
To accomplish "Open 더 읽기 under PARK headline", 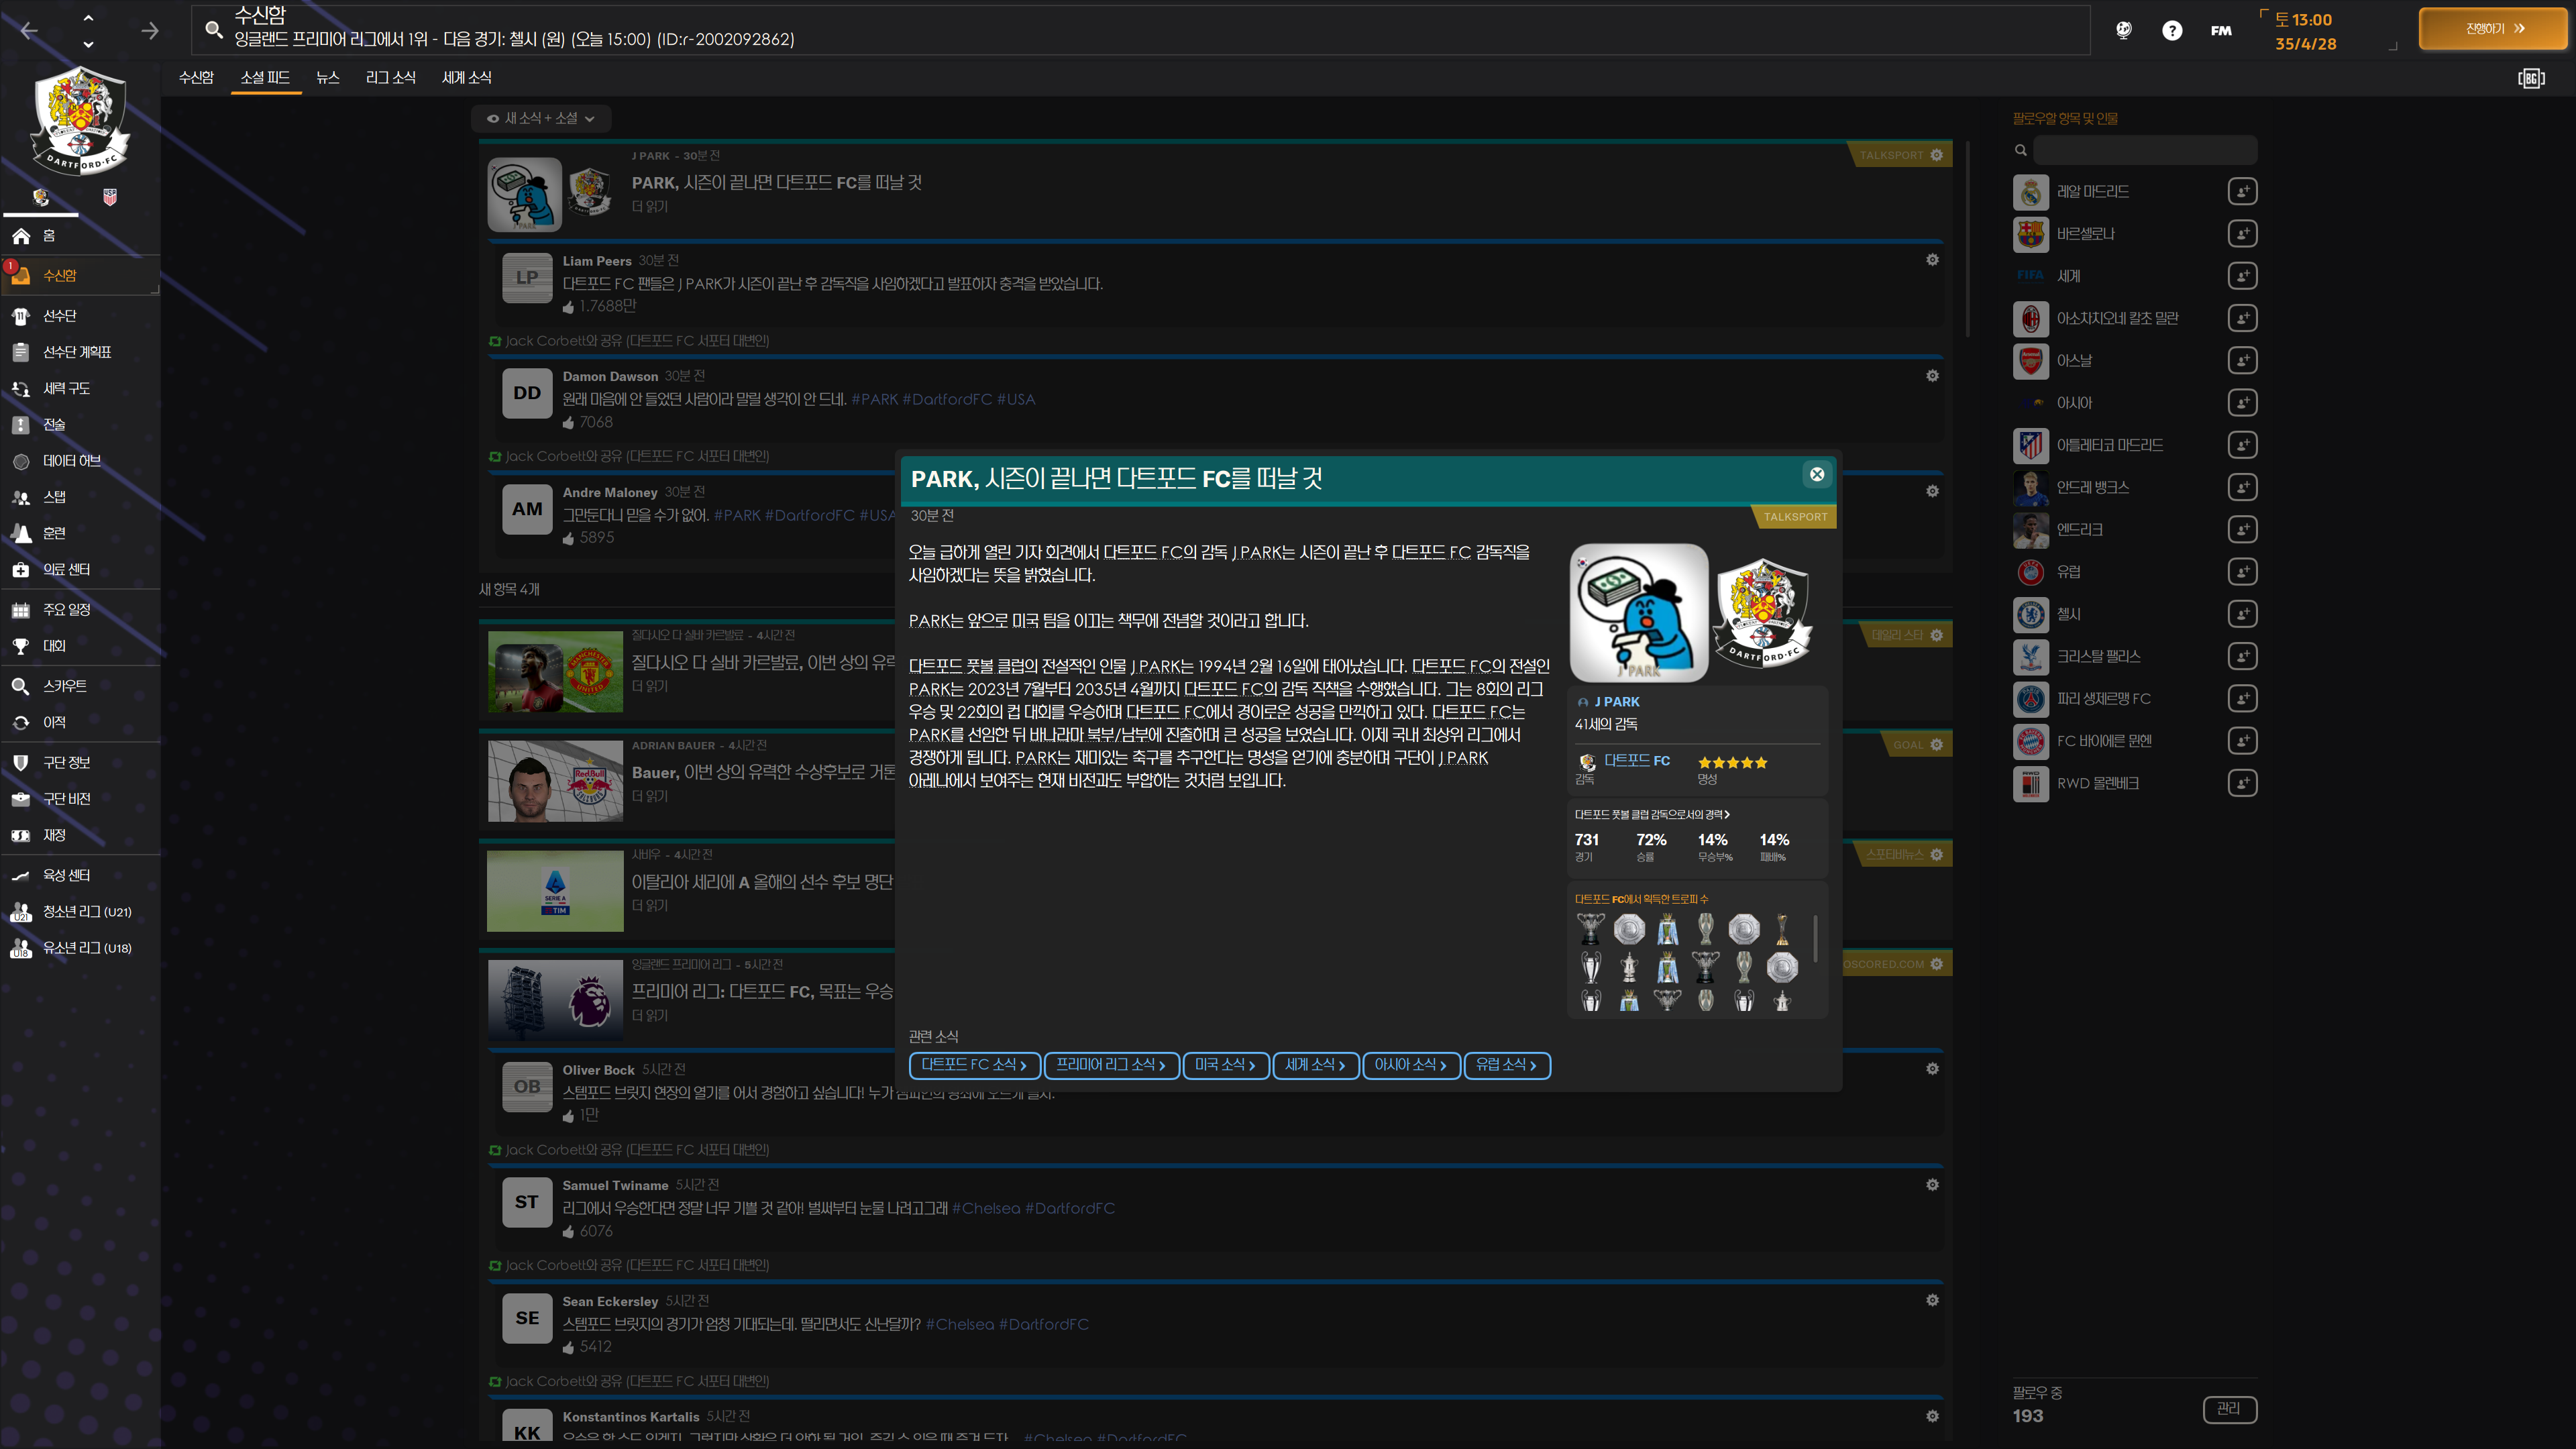I will (x=649, y=206).
